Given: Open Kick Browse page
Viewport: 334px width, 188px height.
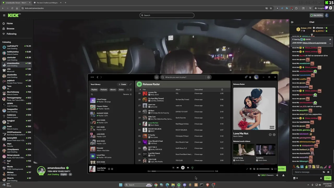Looking at the screenshot, I should (8, 28).
